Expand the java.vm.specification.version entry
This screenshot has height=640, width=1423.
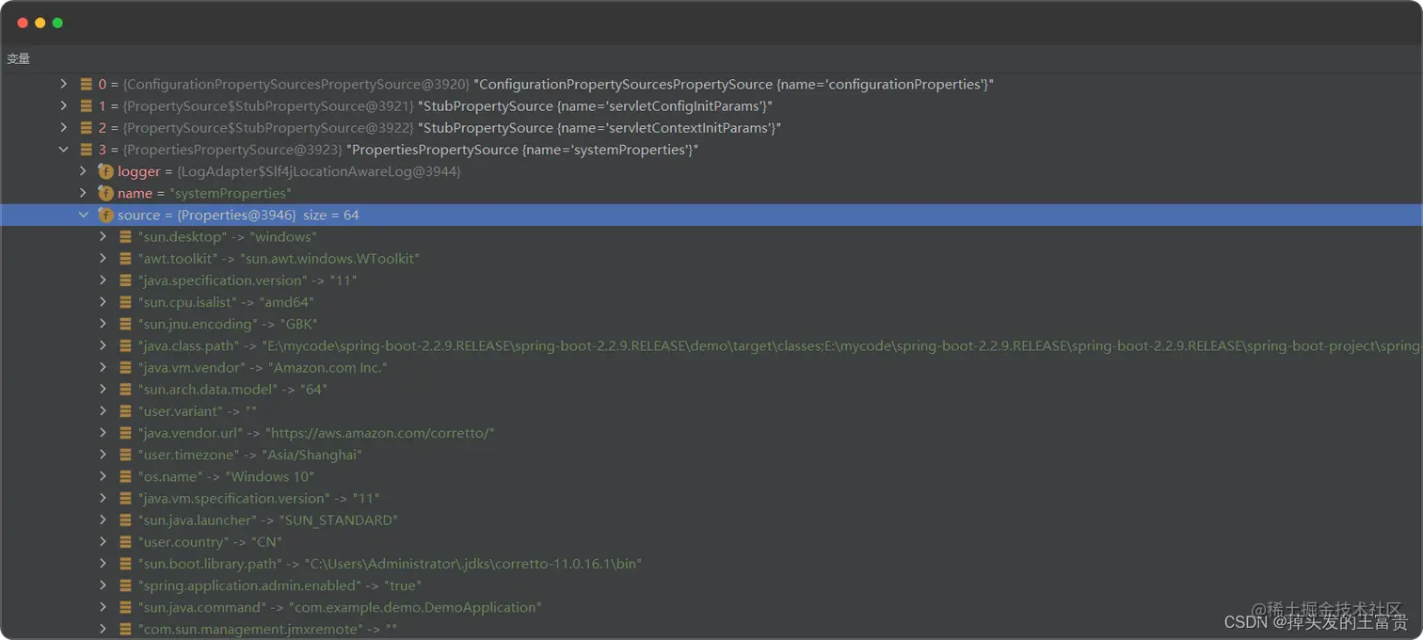point(104,498)
